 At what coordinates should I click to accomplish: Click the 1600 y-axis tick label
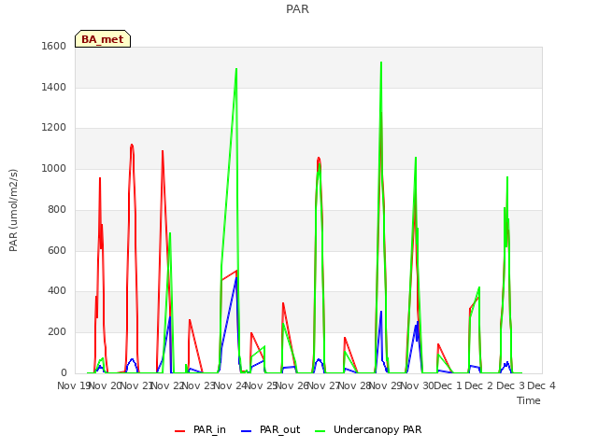point(54,46)
